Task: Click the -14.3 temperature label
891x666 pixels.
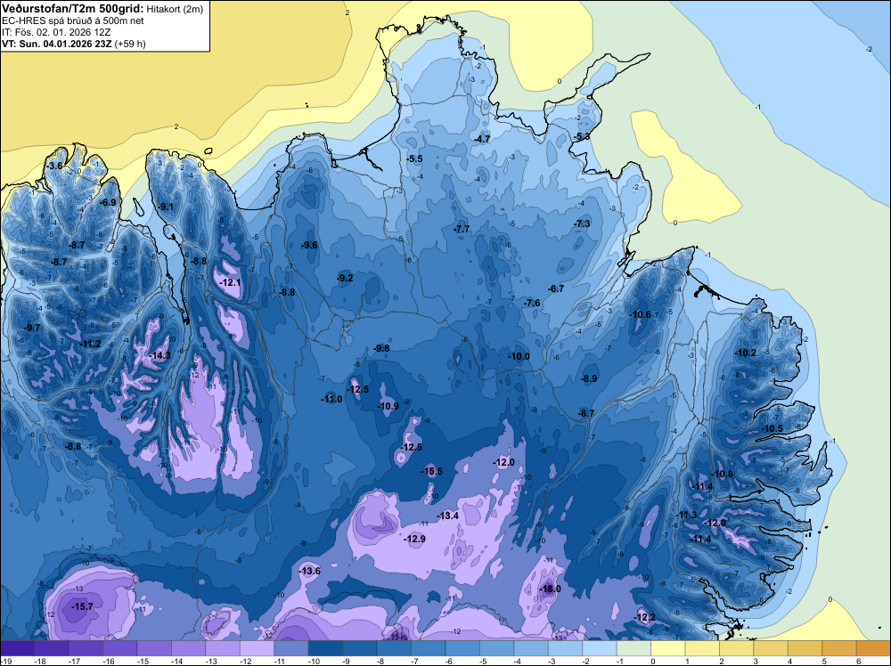Action: coord(159,355)
